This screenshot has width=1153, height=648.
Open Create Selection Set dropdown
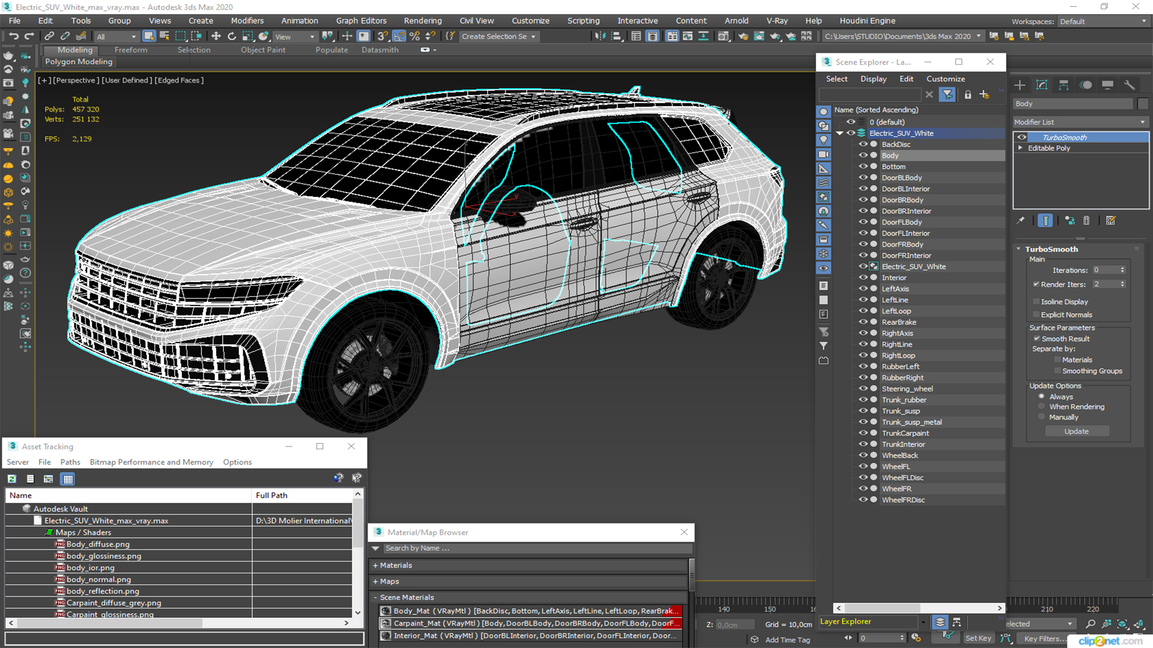pyautogui.click(x=498, y=37)
